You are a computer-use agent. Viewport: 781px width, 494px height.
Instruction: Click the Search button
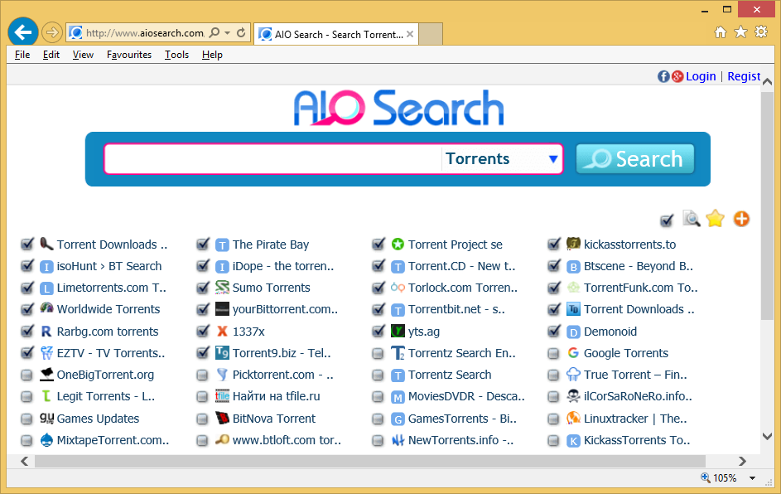click(x=635, y=159)
